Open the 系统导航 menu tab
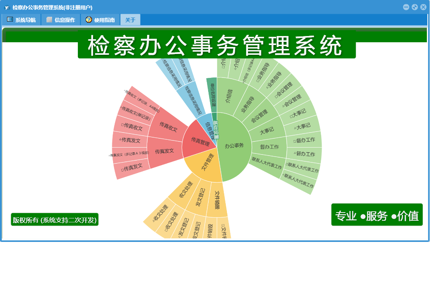This screenshot has height=283, width=430. point(22,20)
